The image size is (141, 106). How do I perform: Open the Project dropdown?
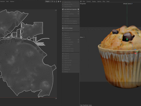[49, 1]
